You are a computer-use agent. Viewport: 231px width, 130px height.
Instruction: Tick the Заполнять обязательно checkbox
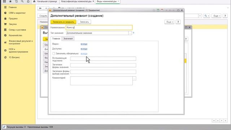pyautogui.click(x=54, y=53)
